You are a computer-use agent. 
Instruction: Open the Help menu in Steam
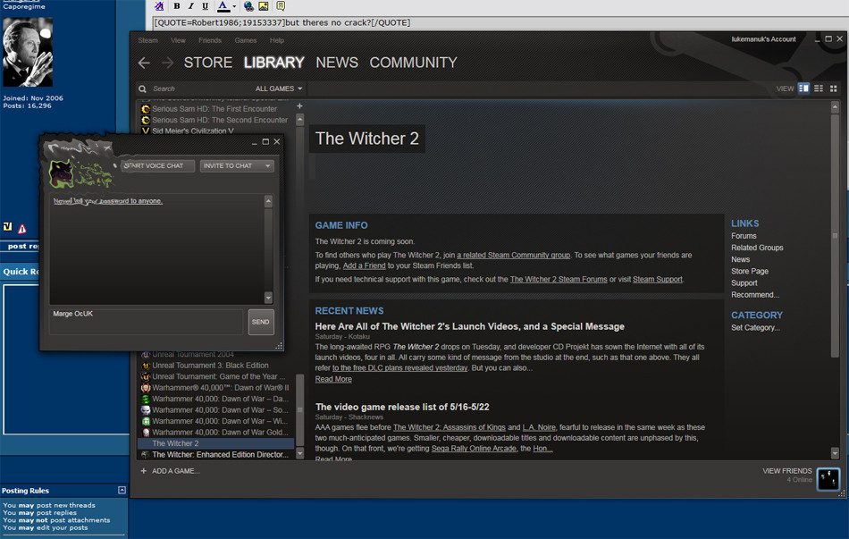[277, 40]
